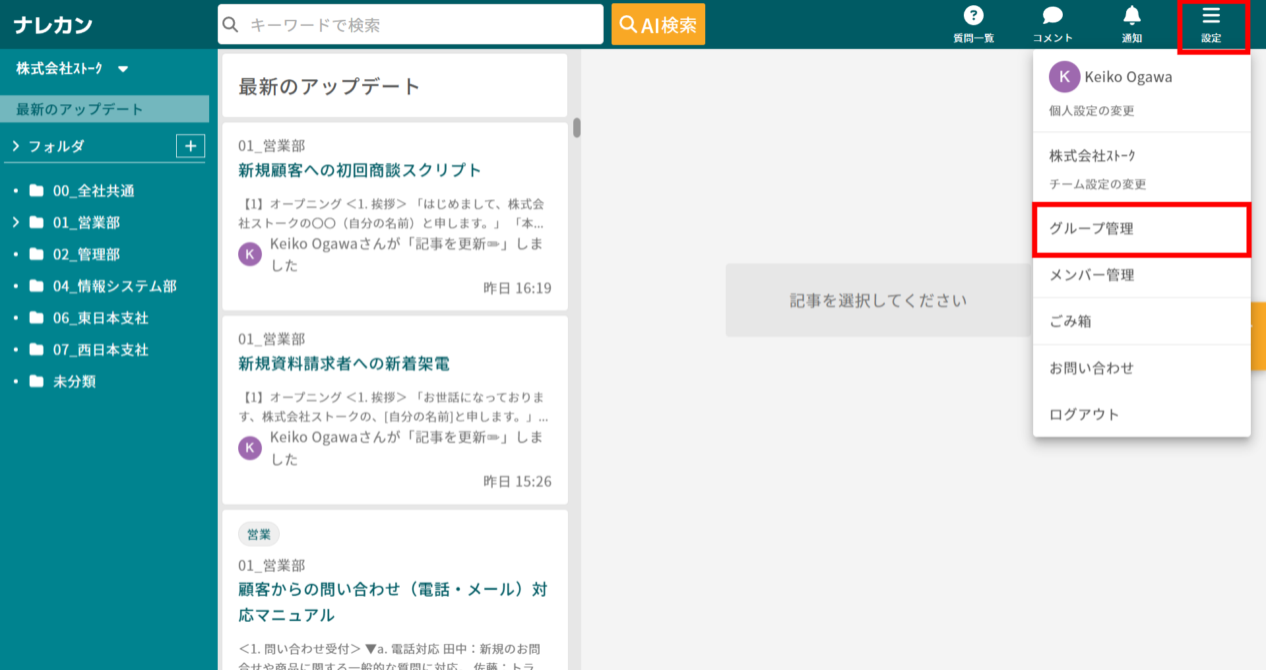
Task: Click the K avatar on 新規資料請求者への新着架電 card
Action: pyautogui.click(x=250, y=448)
